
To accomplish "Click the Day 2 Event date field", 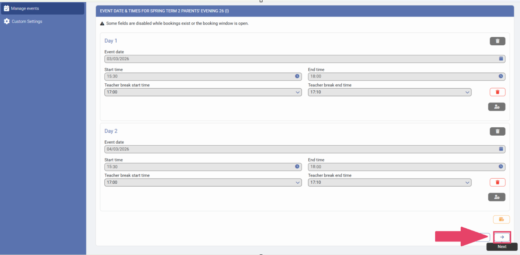I will pos(298,149).
